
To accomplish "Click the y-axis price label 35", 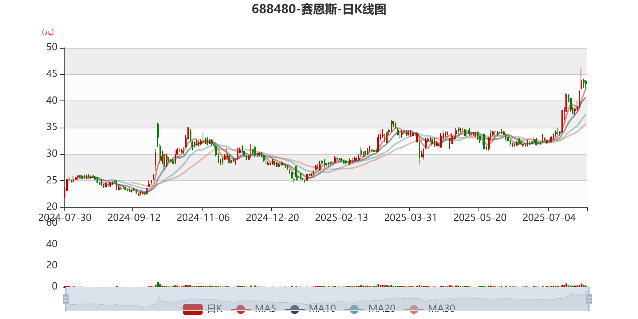I will tap(52, 127).
